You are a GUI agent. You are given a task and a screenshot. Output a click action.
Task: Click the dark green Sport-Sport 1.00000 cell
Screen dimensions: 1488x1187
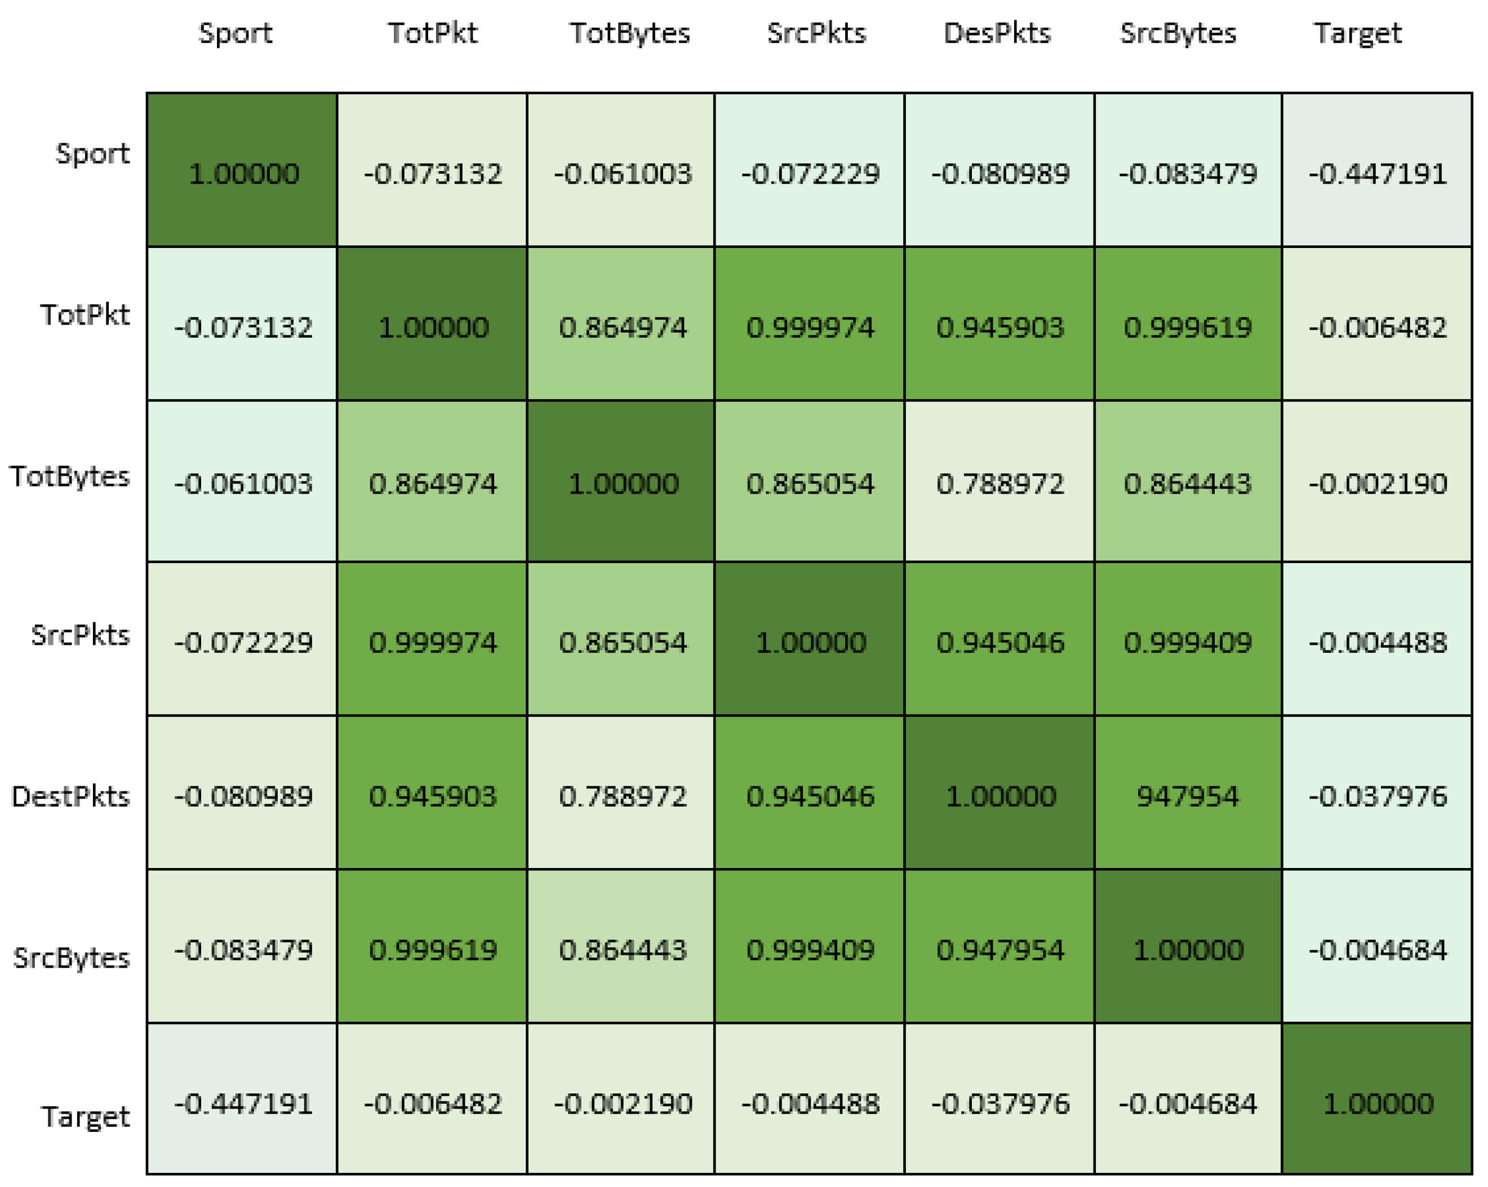[x=243, y=172]
